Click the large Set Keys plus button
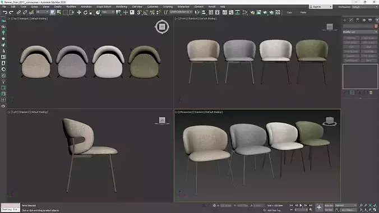Viewport: 379px width, 213px height. click(319, 207)
